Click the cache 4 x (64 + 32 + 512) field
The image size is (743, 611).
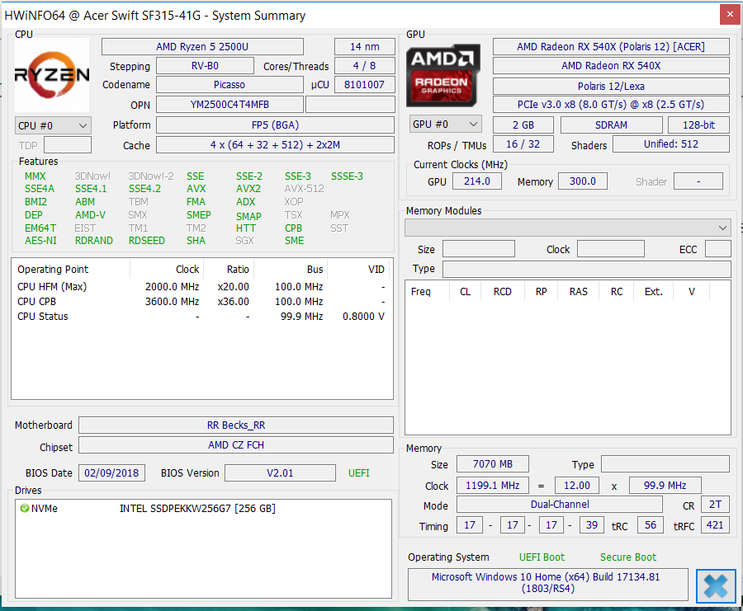pyautogui.click(x=275, y=145)
